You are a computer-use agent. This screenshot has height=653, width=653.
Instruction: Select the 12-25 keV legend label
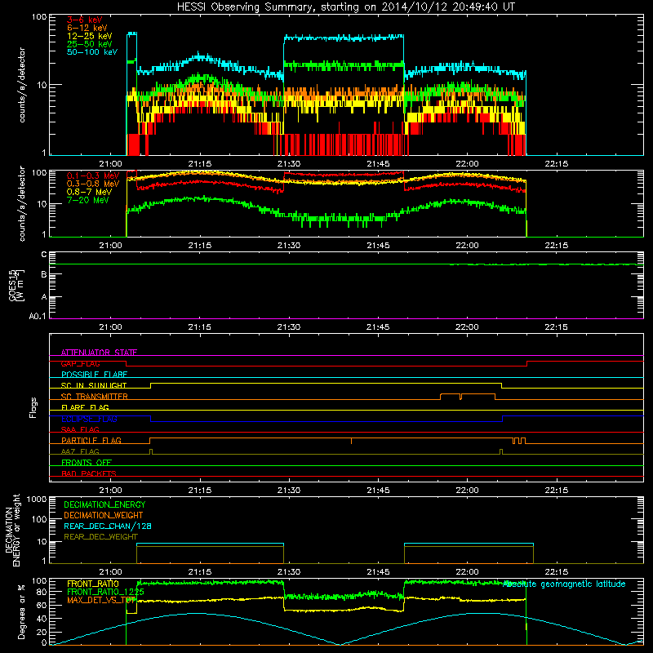(90, 36)
